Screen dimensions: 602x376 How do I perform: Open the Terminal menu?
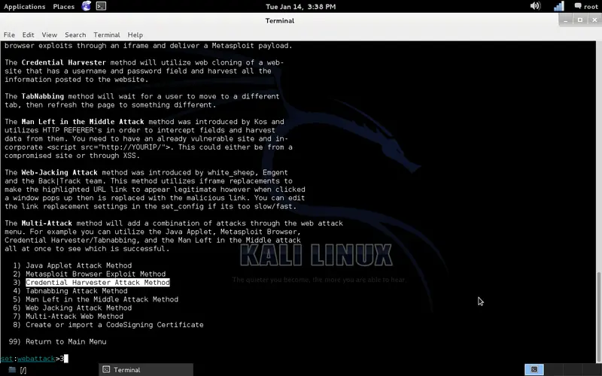[107, 35]
